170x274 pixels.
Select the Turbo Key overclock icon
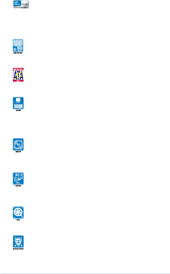tap(18, 178)
